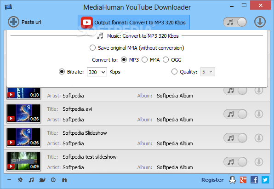Click the Softpedia Slideshow thumbnail

pos(23,137)
